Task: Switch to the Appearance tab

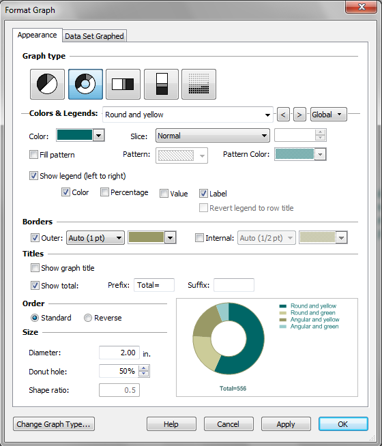Action: [x=38, y=35]
